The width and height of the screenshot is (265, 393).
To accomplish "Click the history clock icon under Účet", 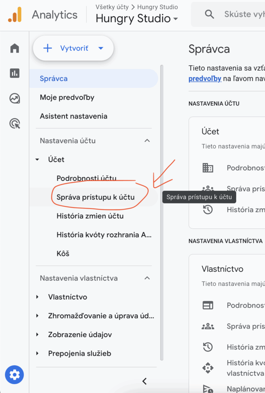I will click(208, 210).
